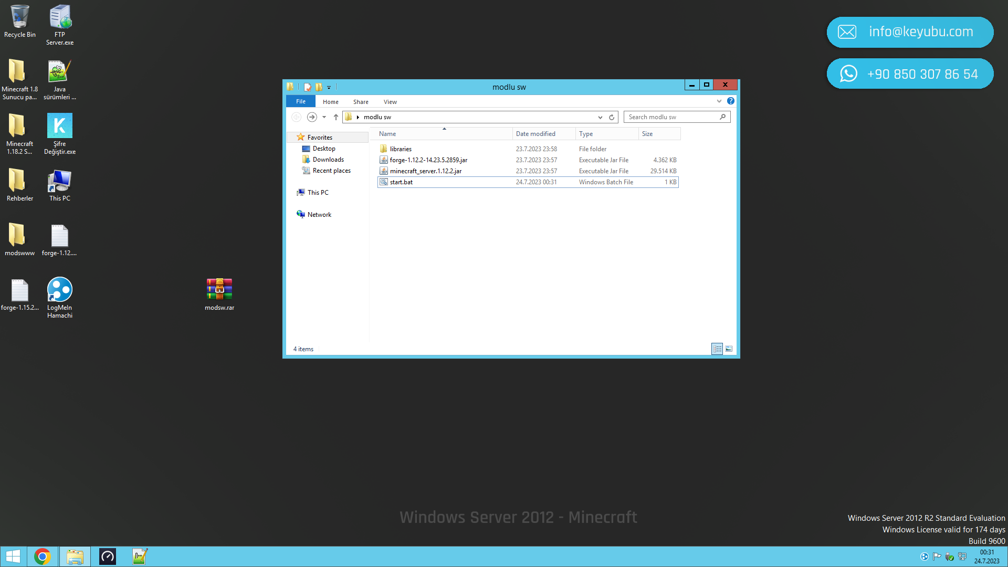Click the Search modlu sw field

tap(671, 117)
